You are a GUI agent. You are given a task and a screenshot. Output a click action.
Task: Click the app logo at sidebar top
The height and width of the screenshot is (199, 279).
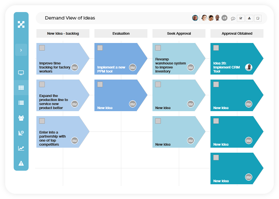coord(21,24)
